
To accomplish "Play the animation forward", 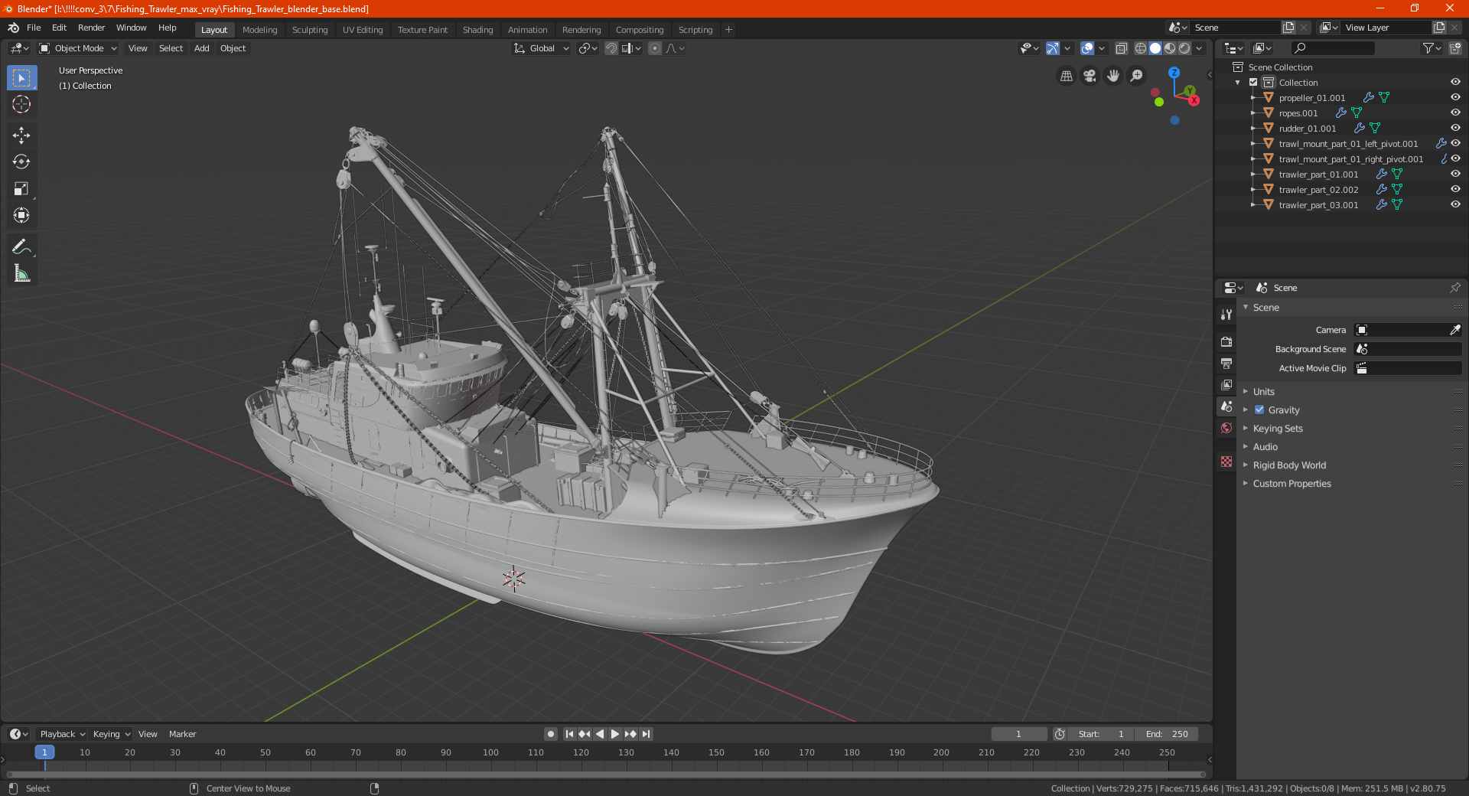I will tap(615, 734).
